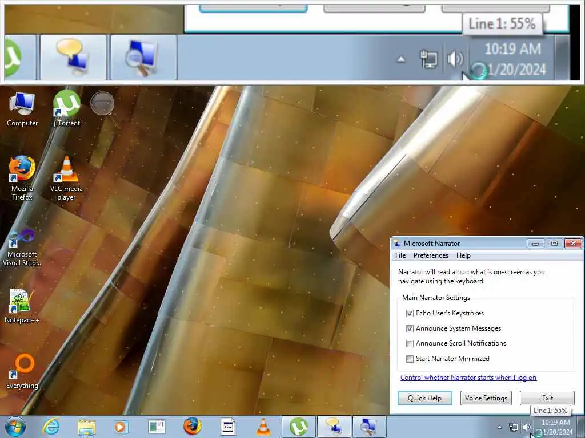The image size is (585, 438).
Task: Open Windows Explorer folder in taskbar
Action: pos(87,427)
